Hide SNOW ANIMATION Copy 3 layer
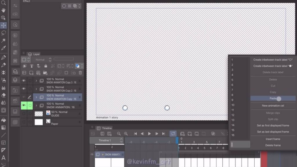The height and width of the screenshot is (167, 297). point(24,81)
